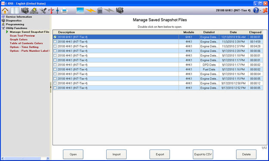Check the snapshot dated 9/17/2010 12:58 PM

point(55,83)
